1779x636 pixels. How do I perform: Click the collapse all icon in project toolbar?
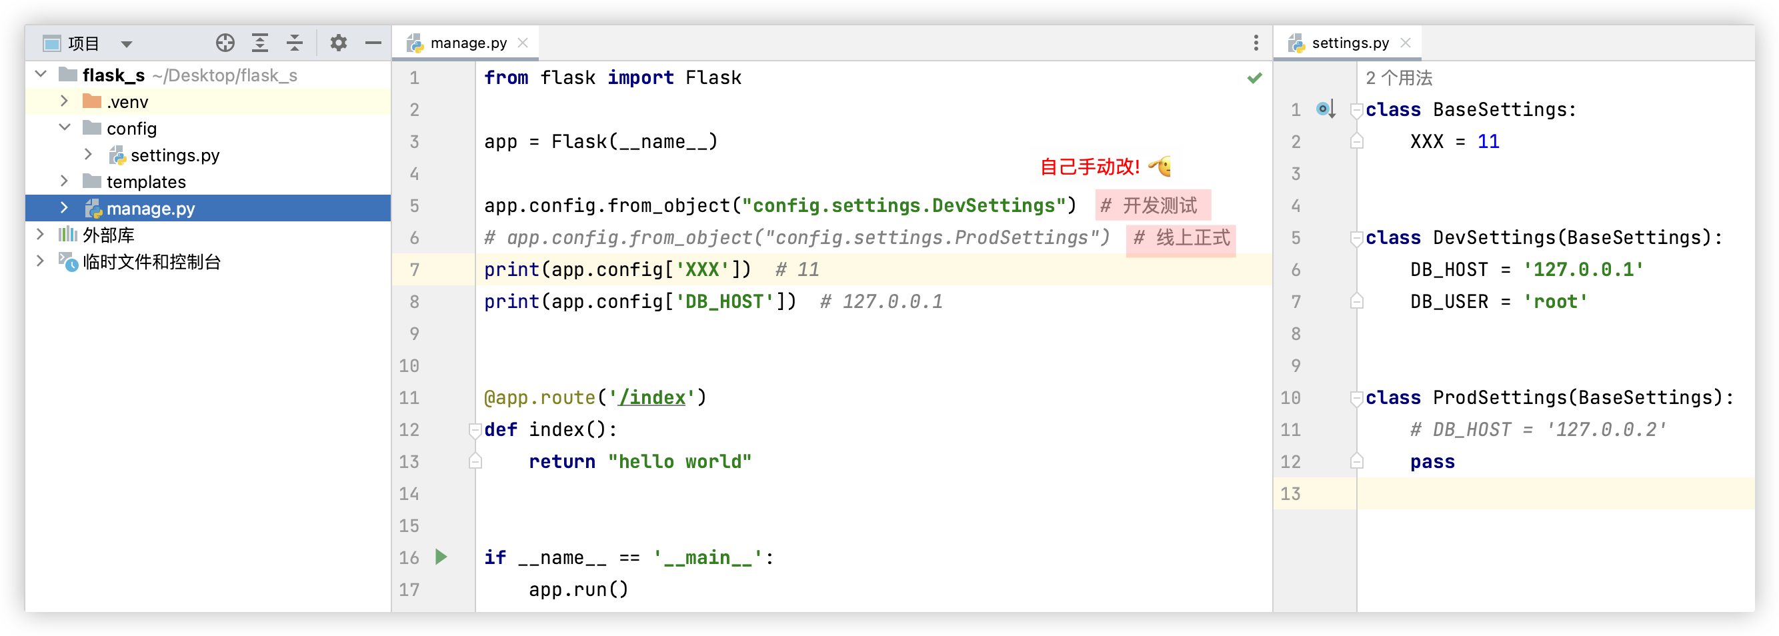pyautogui.click(x=295, y=43)
